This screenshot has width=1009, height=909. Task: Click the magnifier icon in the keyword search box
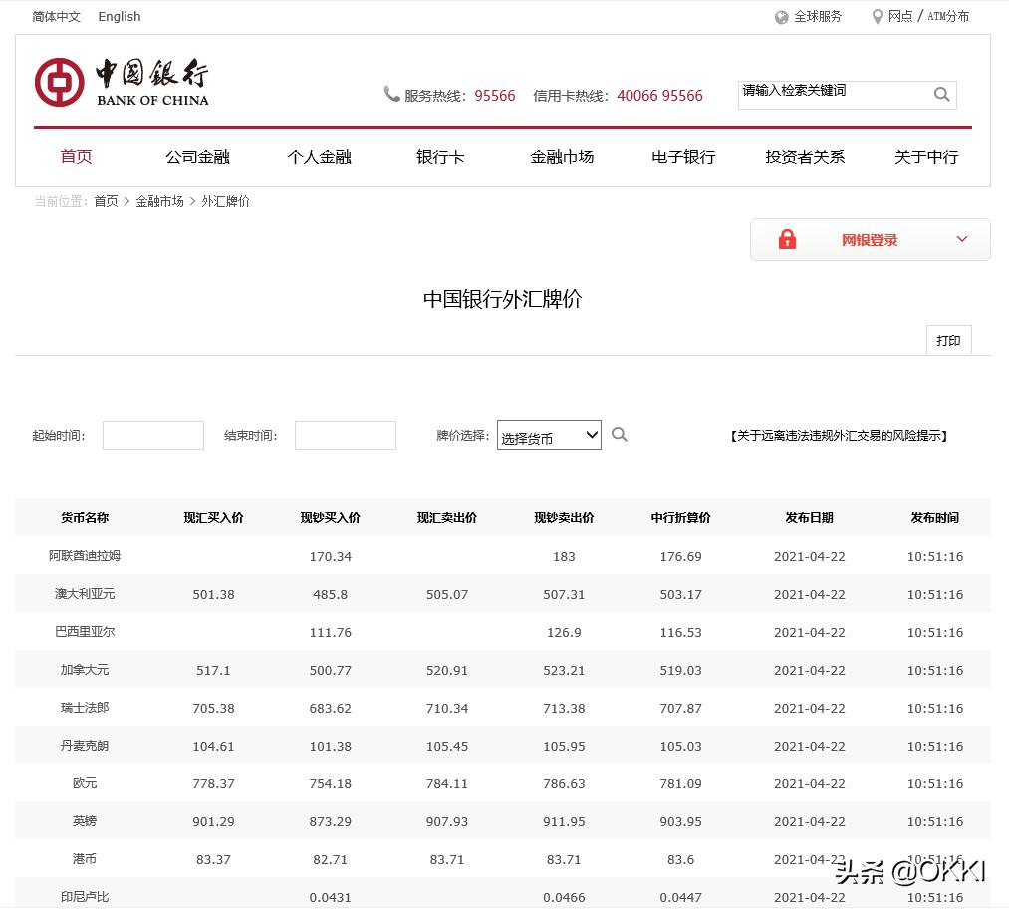point(940,94)
